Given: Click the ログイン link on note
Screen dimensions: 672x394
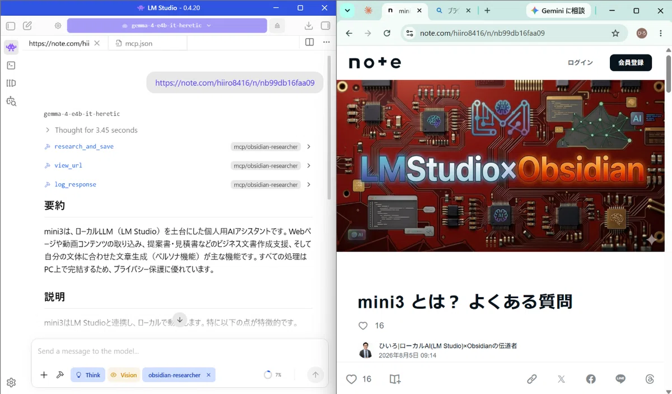Looking at the screenshot, I should coord(580,63).
